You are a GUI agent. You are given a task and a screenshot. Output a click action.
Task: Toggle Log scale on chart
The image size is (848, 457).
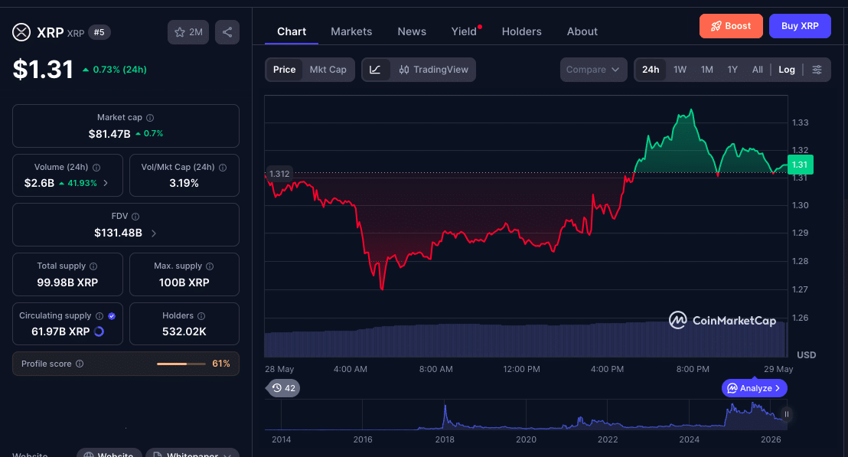(x=786, y=70)
